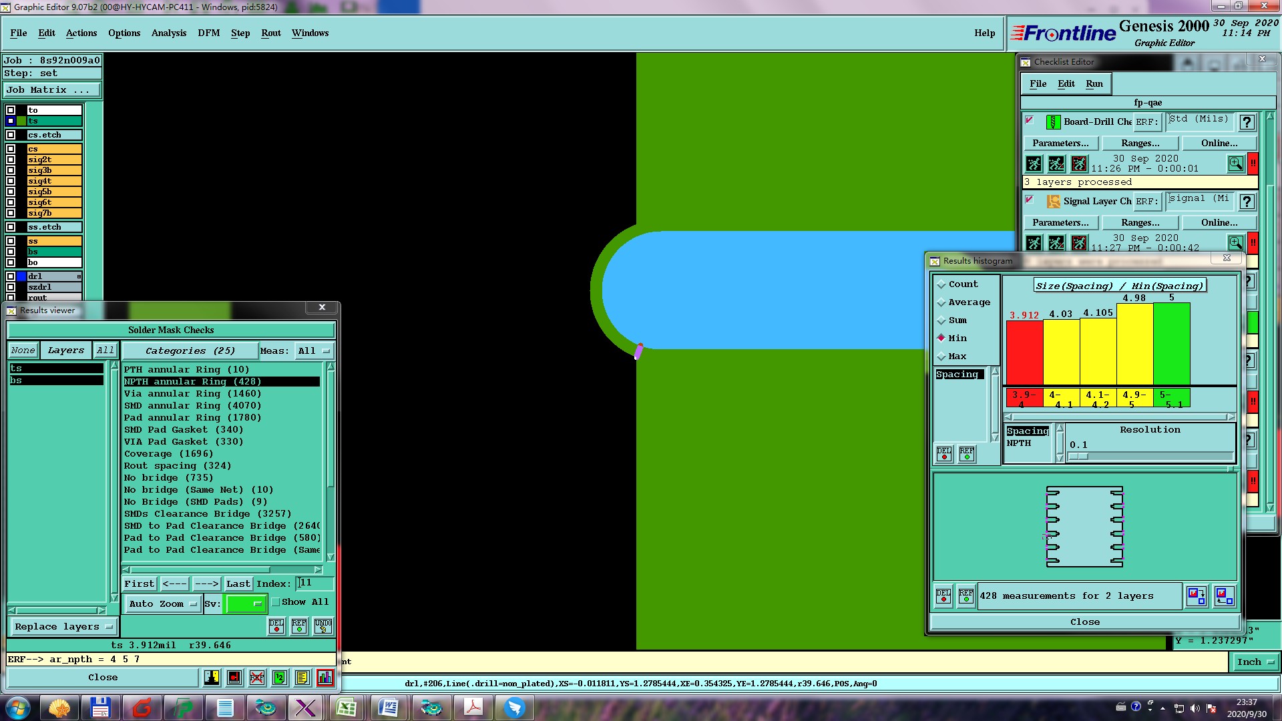1282x721 pixels.
Task: Untick the Board-Drill Checks checkbox
Action: click(x=1029, y=121)
